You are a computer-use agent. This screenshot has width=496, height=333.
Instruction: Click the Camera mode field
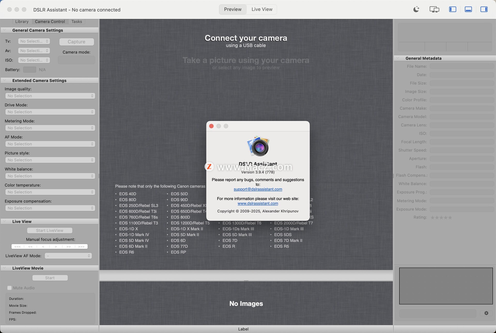[x=76, y=60]
